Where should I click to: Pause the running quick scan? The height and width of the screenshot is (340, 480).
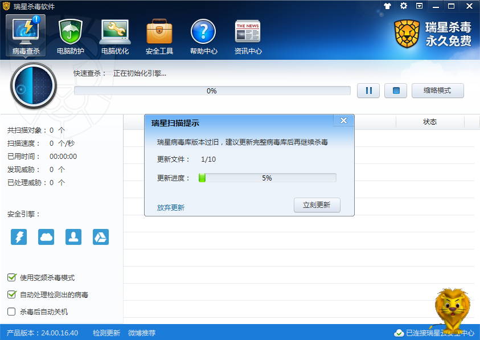368,90
